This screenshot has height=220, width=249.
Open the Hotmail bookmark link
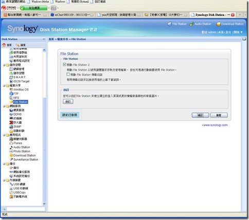[x=78, y=2]
